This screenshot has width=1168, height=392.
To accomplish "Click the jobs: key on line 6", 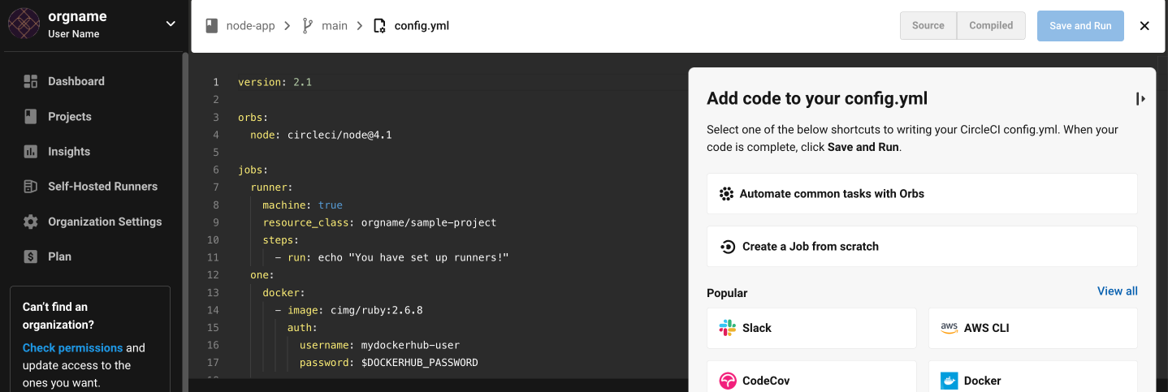I will [x=253, y=170].
